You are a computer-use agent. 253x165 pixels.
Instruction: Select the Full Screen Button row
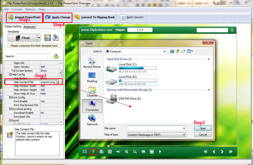32,70
